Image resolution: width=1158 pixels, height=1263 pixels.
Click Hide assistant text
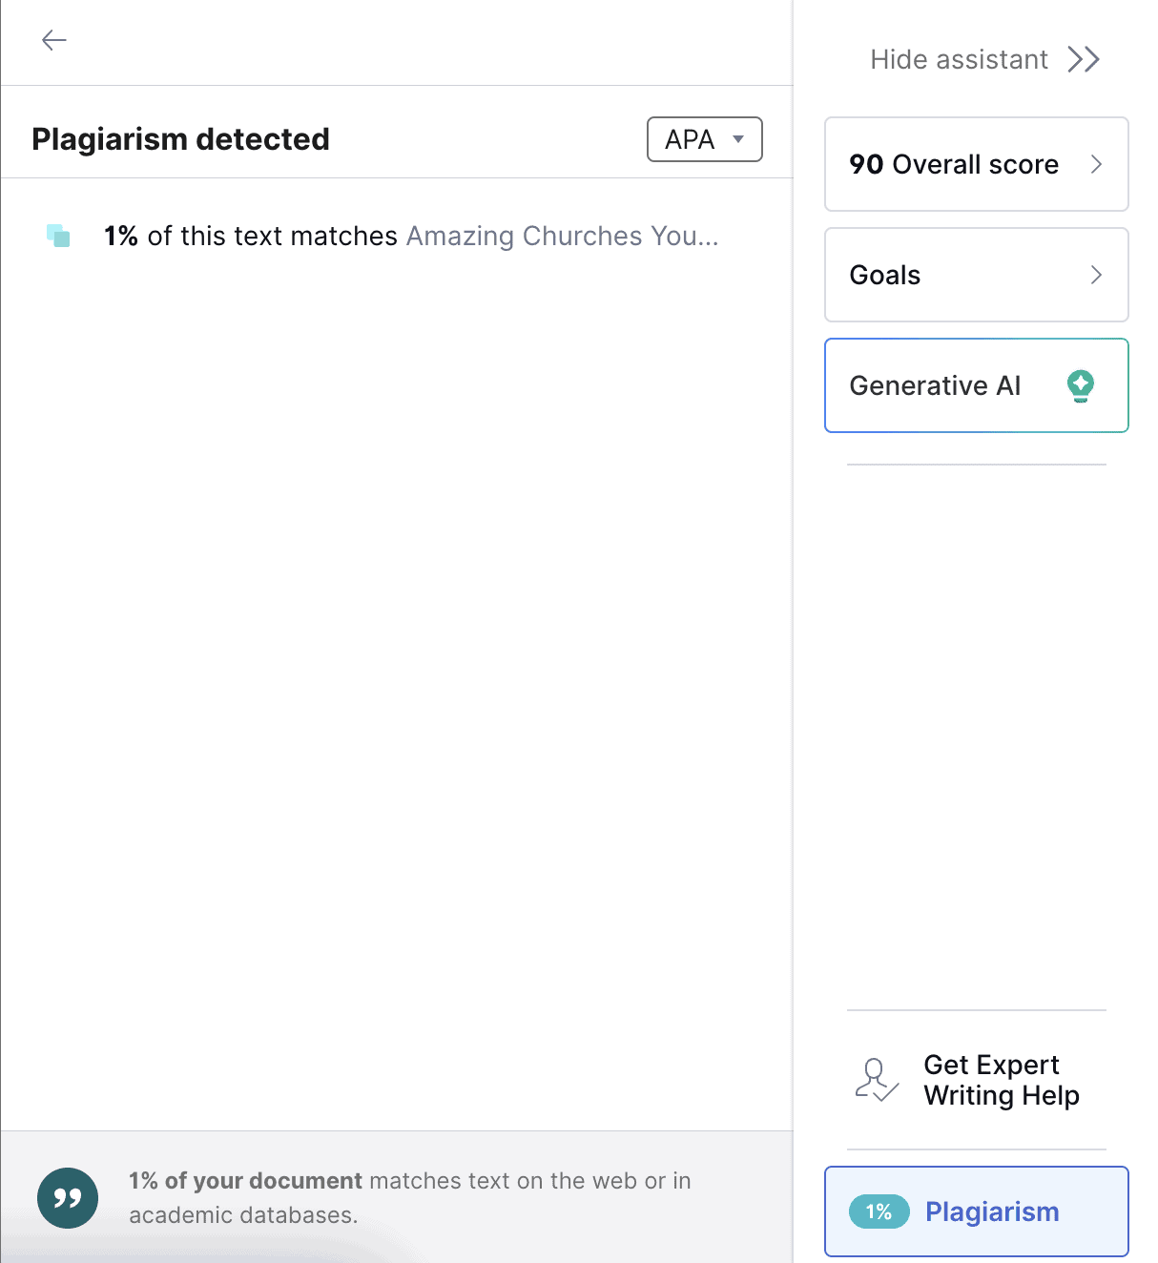[x=959, y=59]
